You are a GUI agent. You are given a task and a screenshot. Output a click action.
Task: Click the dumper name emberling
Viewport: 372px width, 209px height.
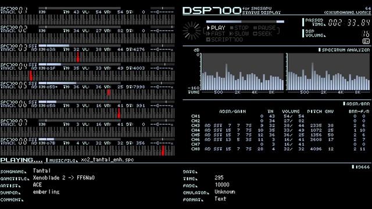(x=46, y=192)
